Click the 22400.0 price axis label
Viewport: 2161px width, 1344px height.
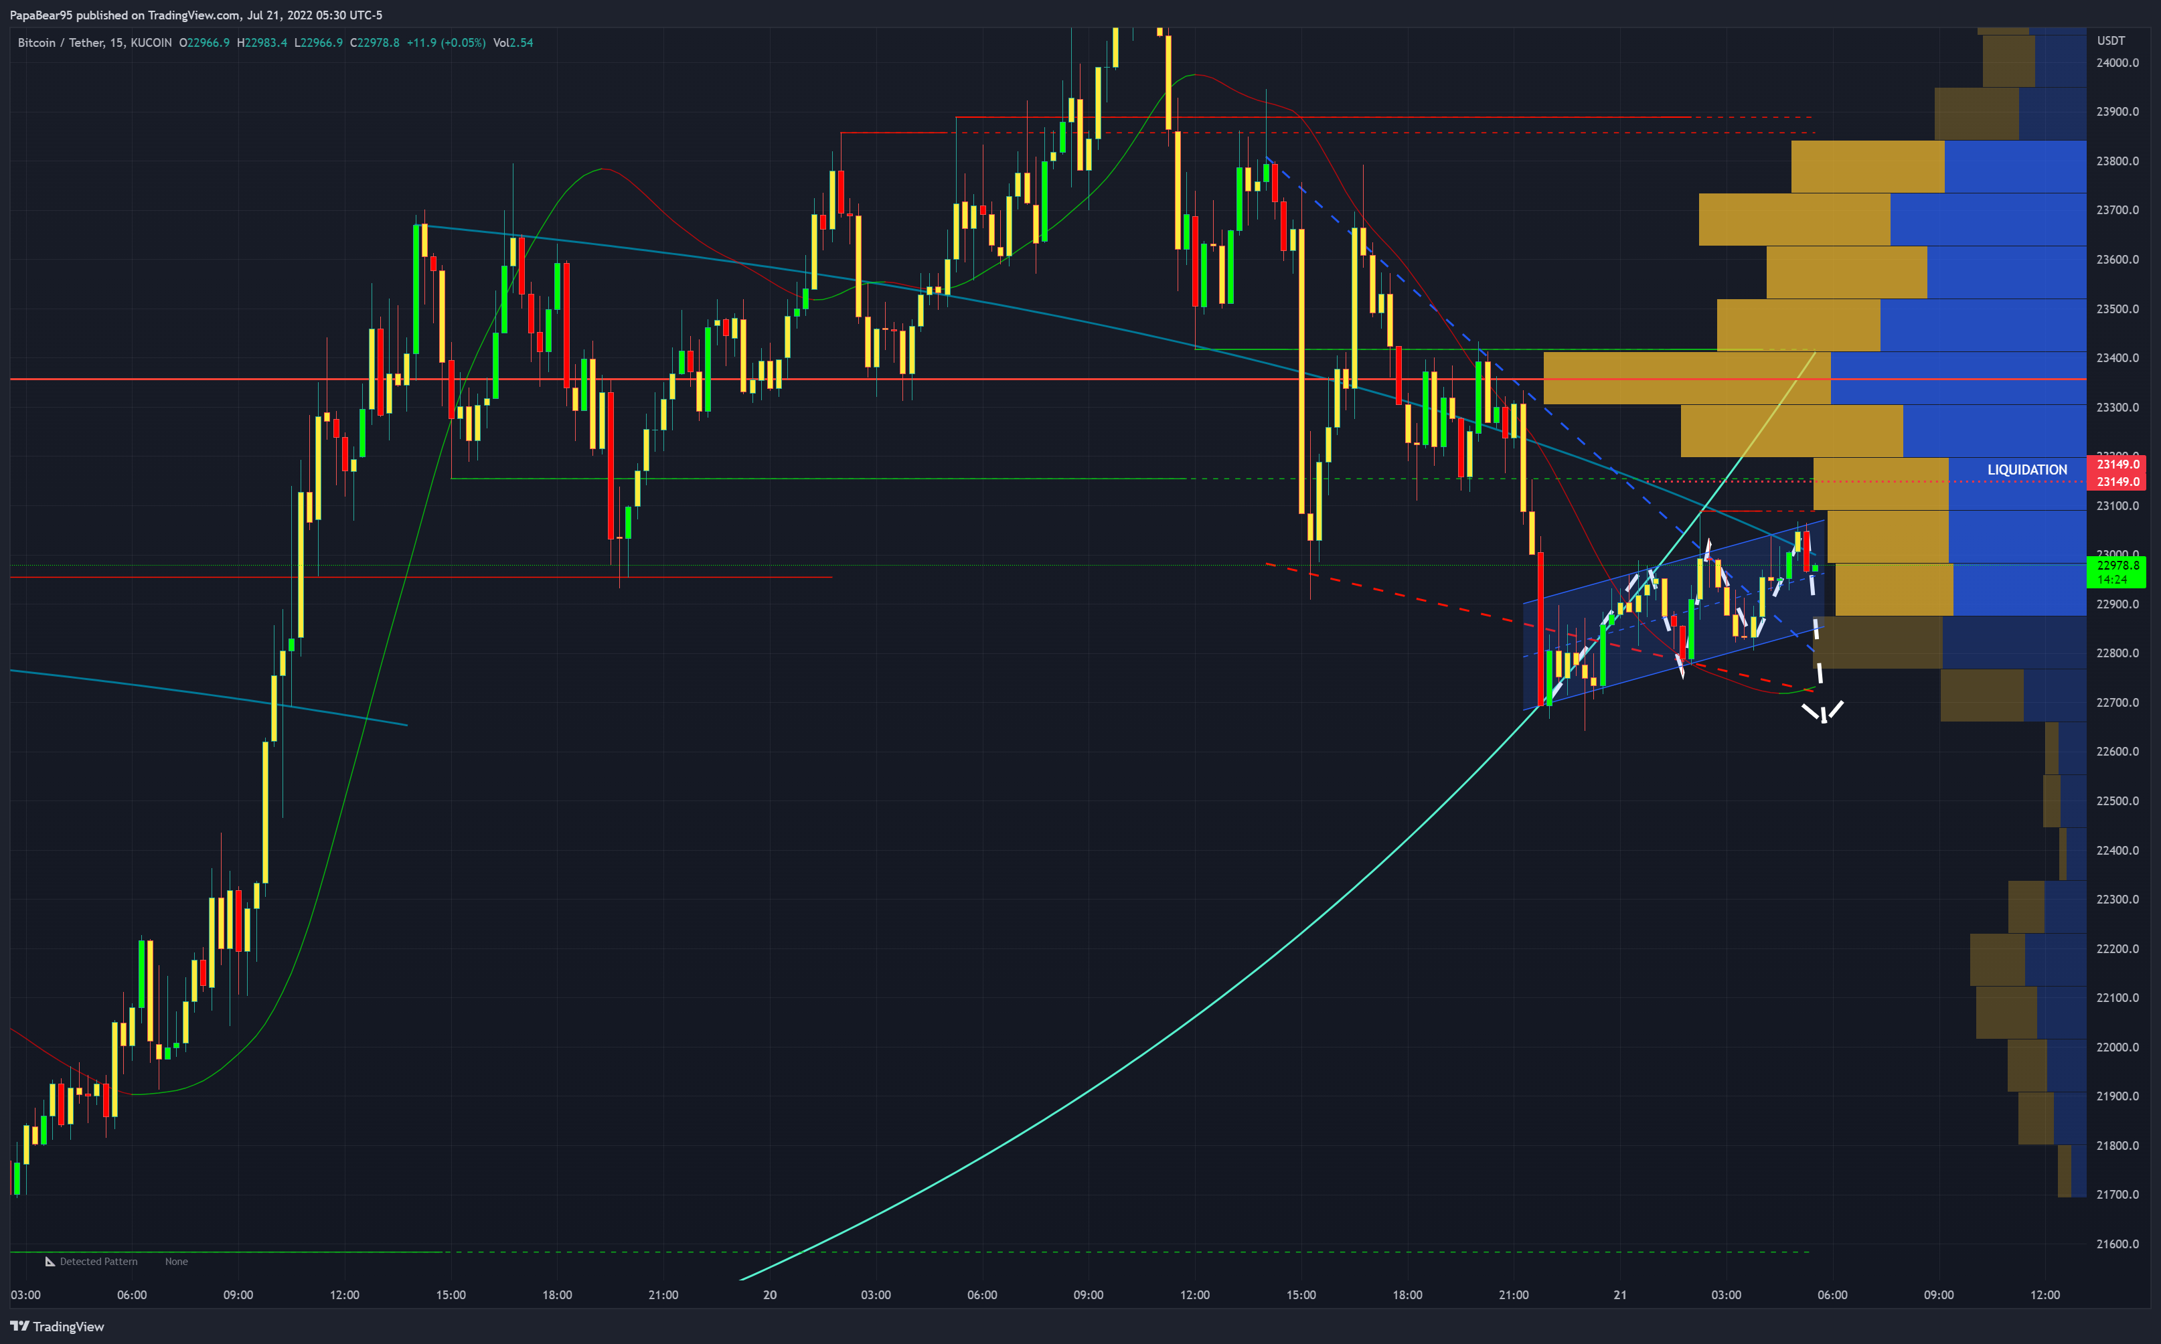pyautogui.click(x=2117, y=850)
